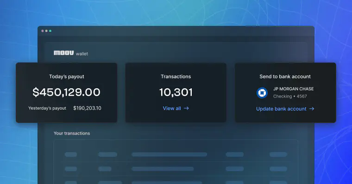The width and height of the screenshot is (352, 184).
Task: Click the Today's payout card title
Action: click(66, 76)
